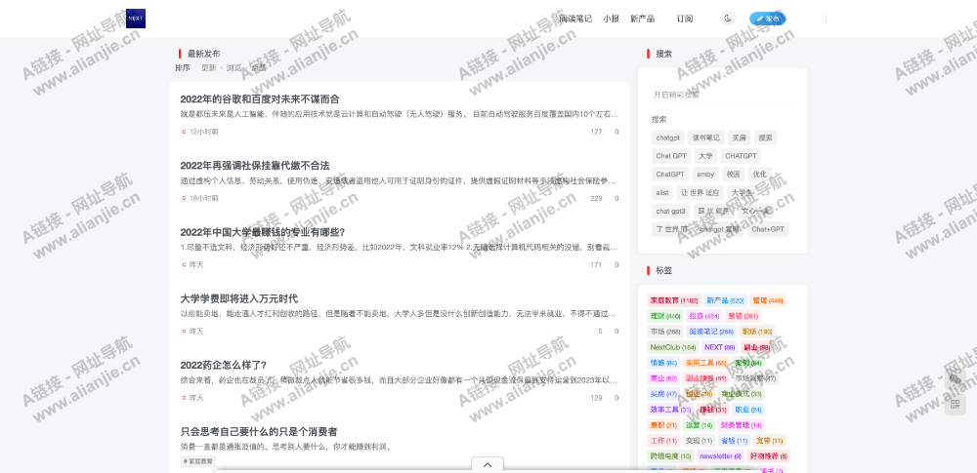
Task: Focus the 开启精彩搜索 search field
Action: pyautogui.click(x=722, y=95)
